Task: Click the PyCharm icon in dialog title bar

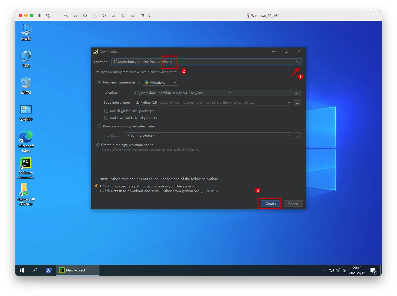Action: (x=95, y=51)
